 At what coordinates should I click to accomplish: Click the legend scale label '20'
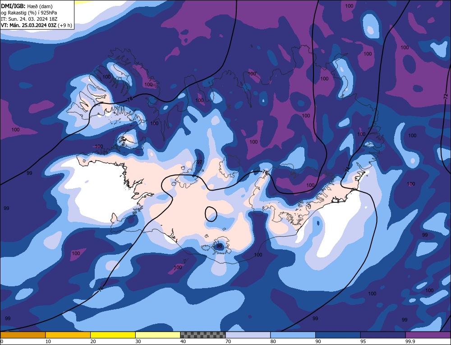[93, 341]
